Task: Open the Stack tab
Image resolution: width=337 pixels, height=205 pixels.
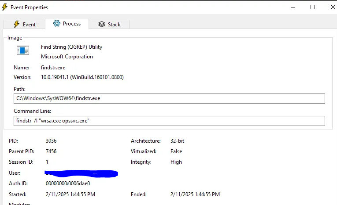Action: pyautogui.click(x=109, y=24)
